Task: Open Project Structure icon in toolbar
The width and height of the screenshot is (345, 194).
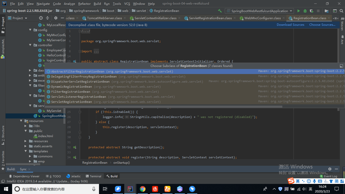Action: click(x=327, y=11)
